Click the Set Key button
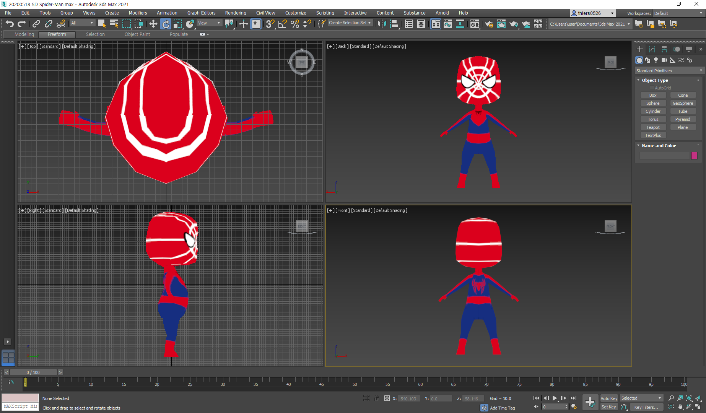The height and width of the screenshot is (413, 706). point(608,407)
